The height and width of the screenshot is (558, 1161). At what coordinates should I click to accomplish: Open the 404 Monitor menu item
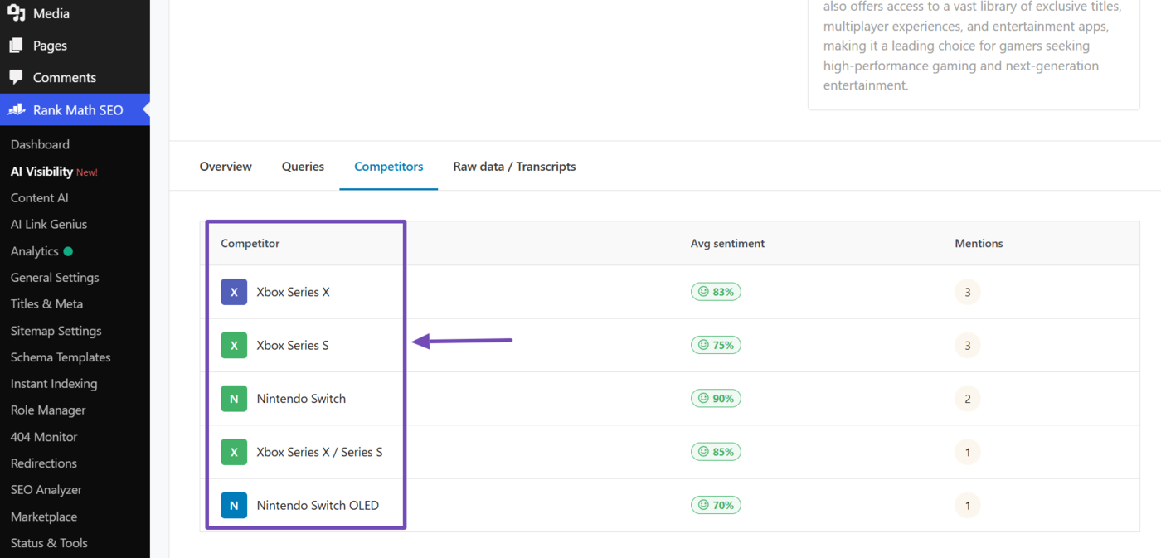click(44, 437)
